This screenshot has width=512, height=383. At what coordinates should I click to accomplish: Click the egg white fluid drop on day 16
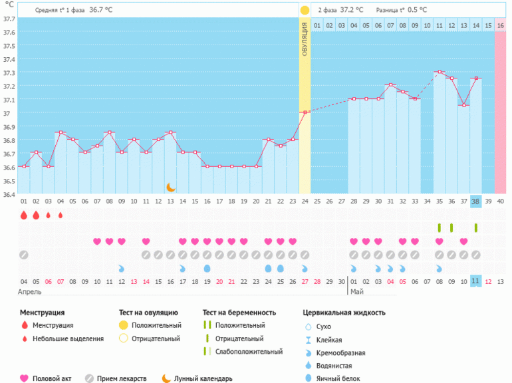coord(207,268)
